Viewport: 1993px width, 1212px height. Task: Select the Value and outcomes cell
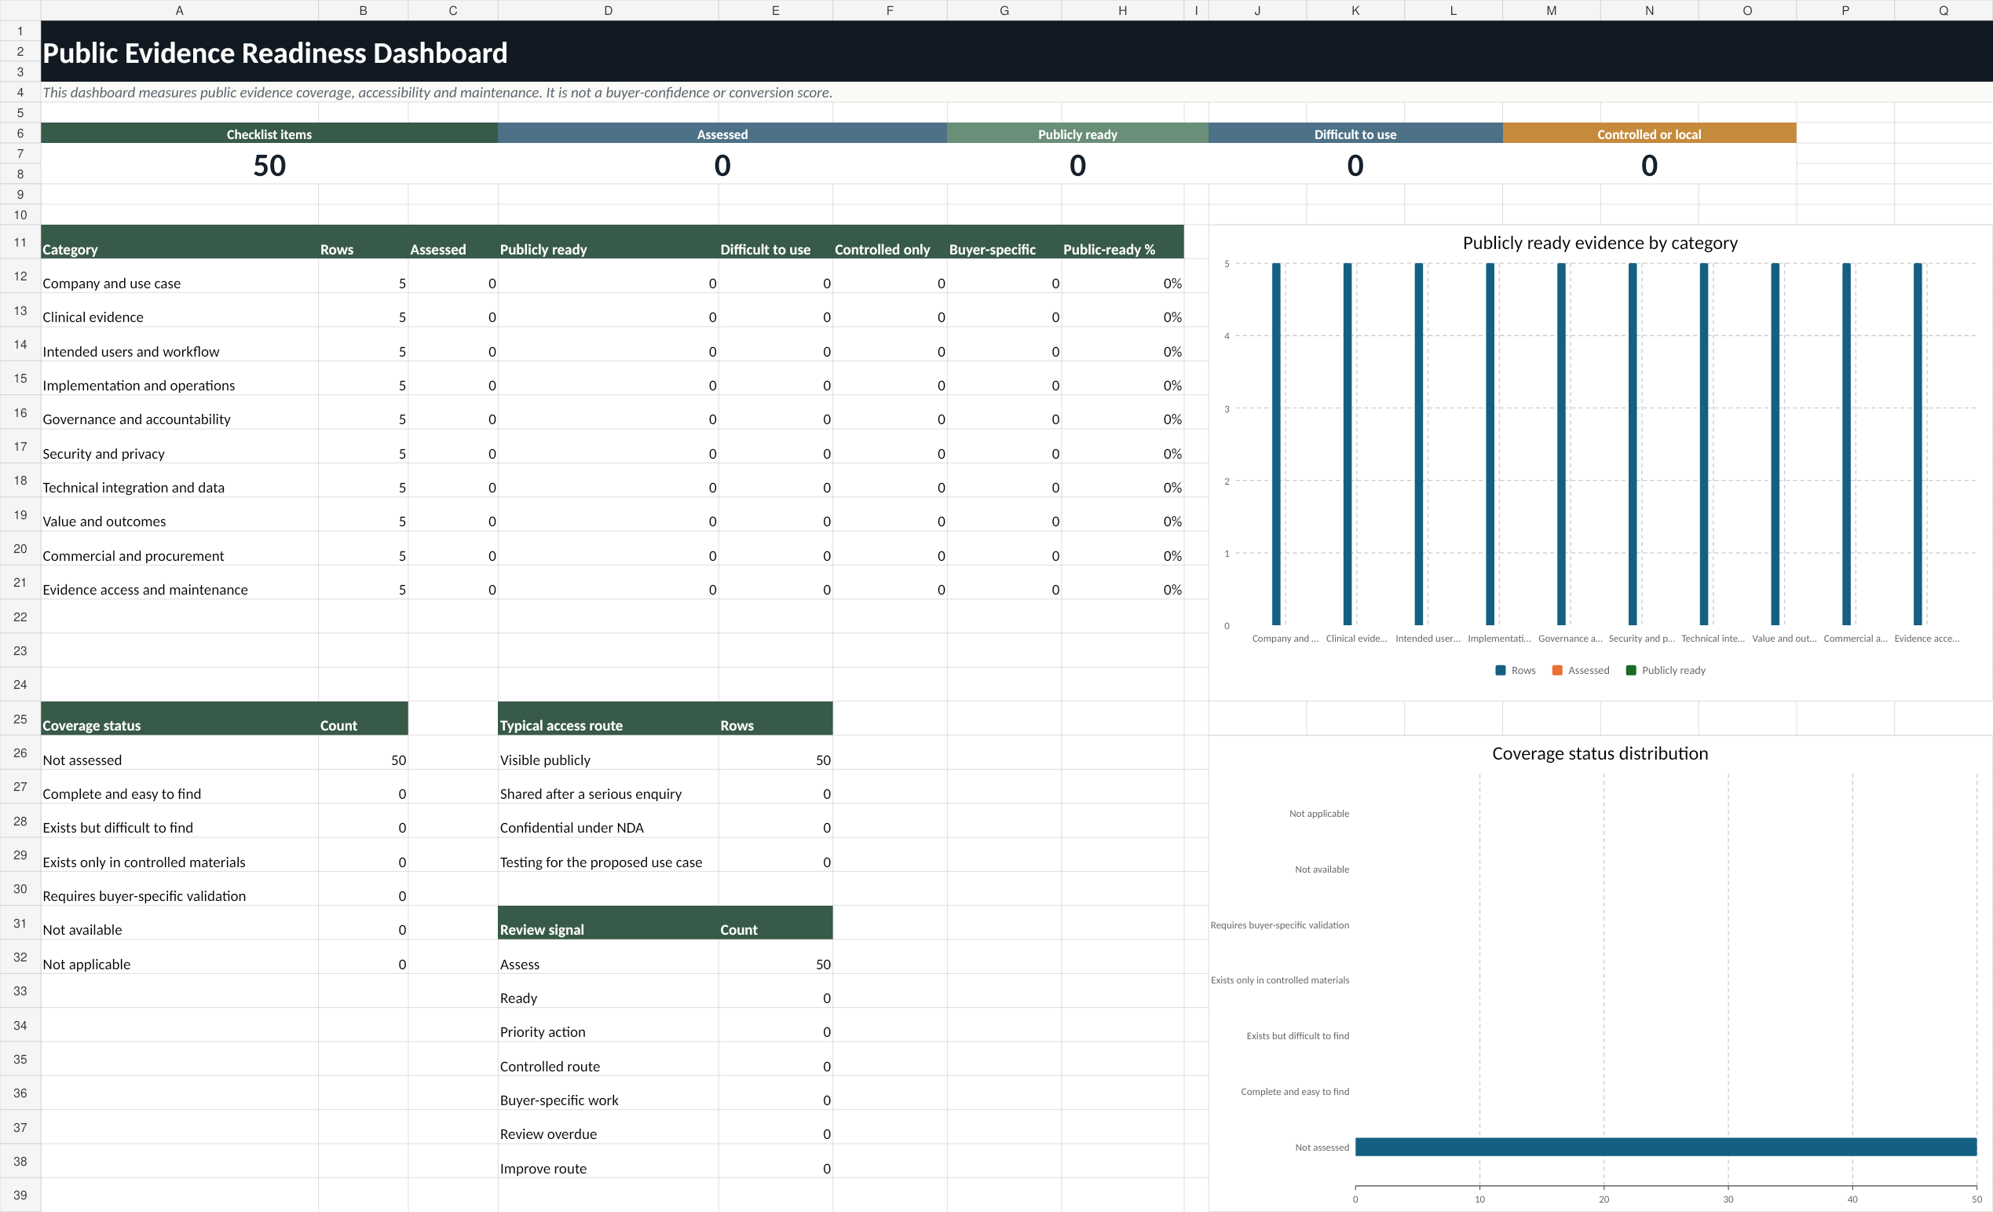[x=180, y=514]
